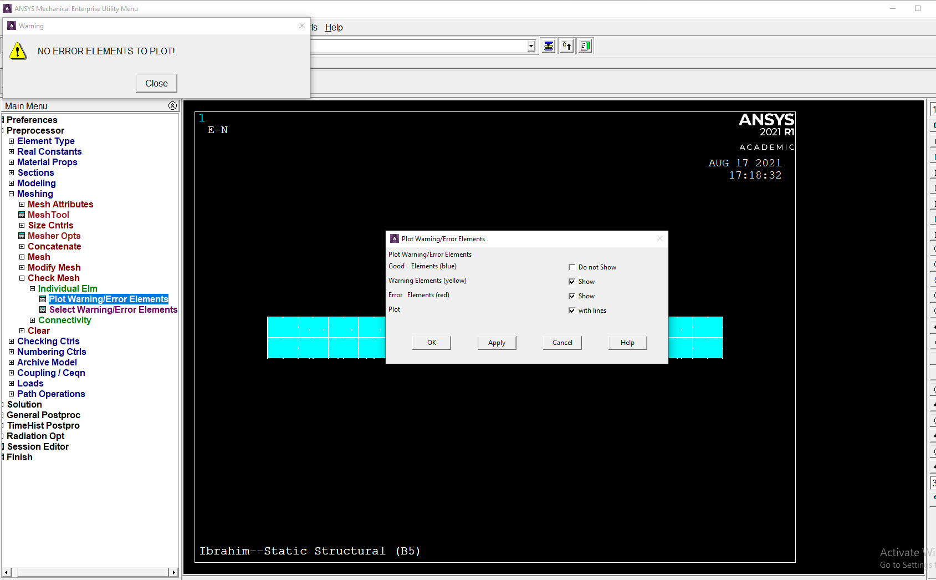Expand Mesh Attributes tree node
This screenshot has width=936, height=580.
tap(22, 205)
